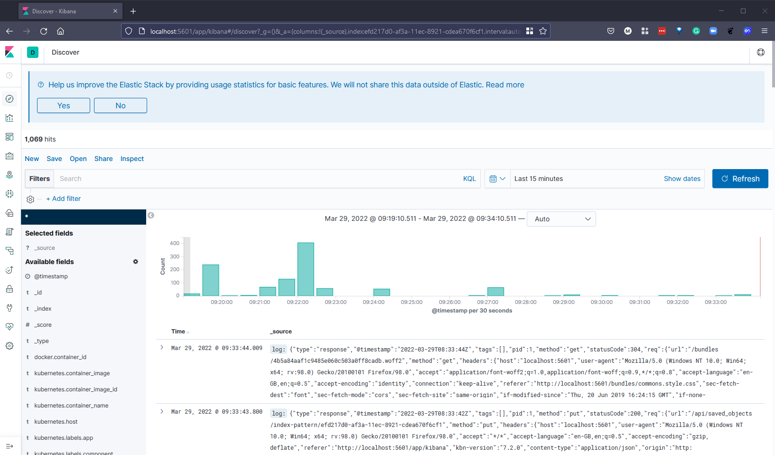
Task: Open Management gear in side navigation
Action: [9, 346]
